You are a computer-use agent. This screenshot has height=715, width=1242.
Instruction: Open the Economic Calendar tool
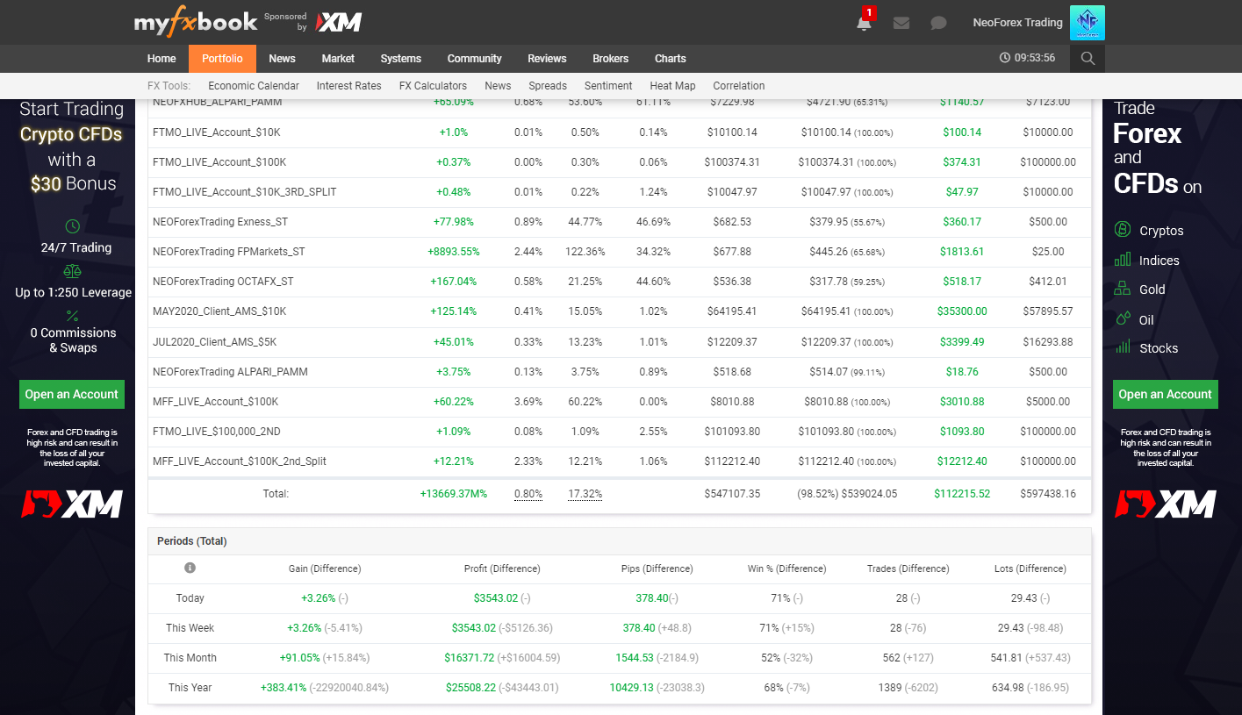click(x=254, y=86)
